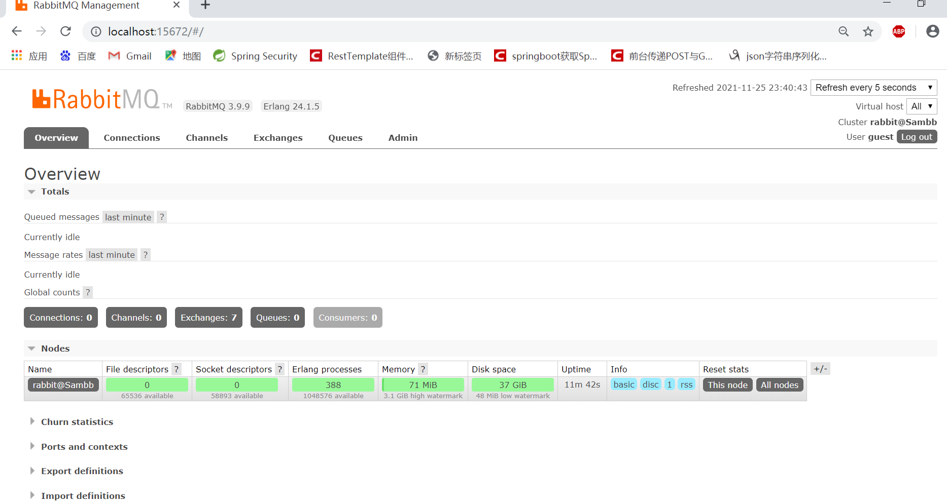The height and width of the screenshot is (503, 947).
Task: Reset stats for This node
Action: [728, 385]
